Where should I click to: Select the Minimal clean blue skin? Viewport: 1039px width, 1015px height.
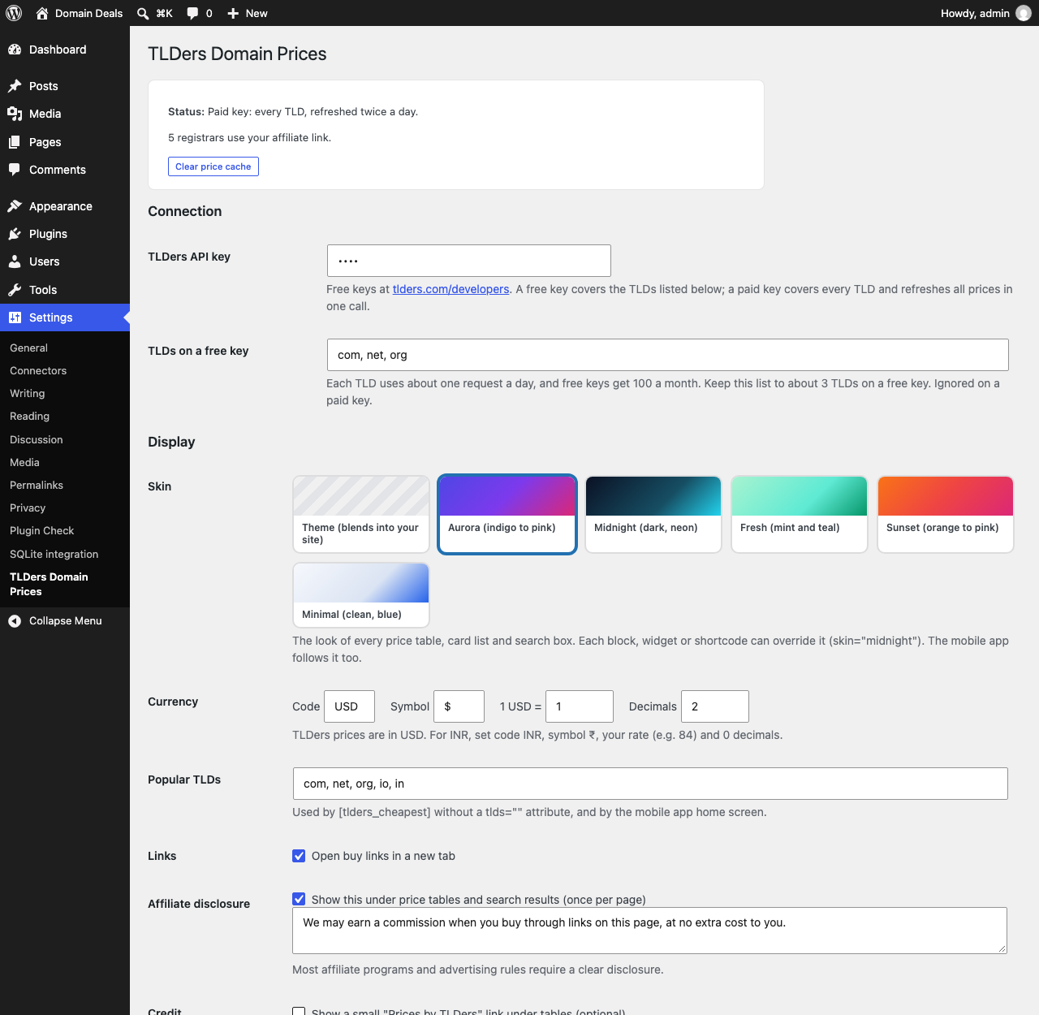click(x=361, y=595)
